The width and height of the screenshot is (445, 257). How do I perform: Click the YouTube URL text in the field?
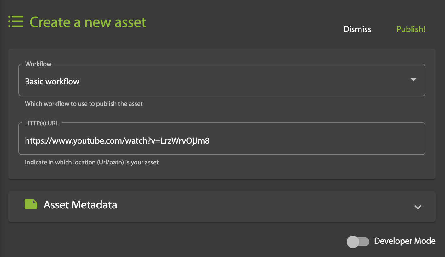[x=117, y=140]
